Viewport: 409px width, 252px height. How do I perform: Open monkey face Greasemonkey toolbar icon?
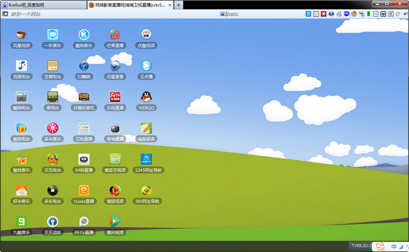pos(354,14)
